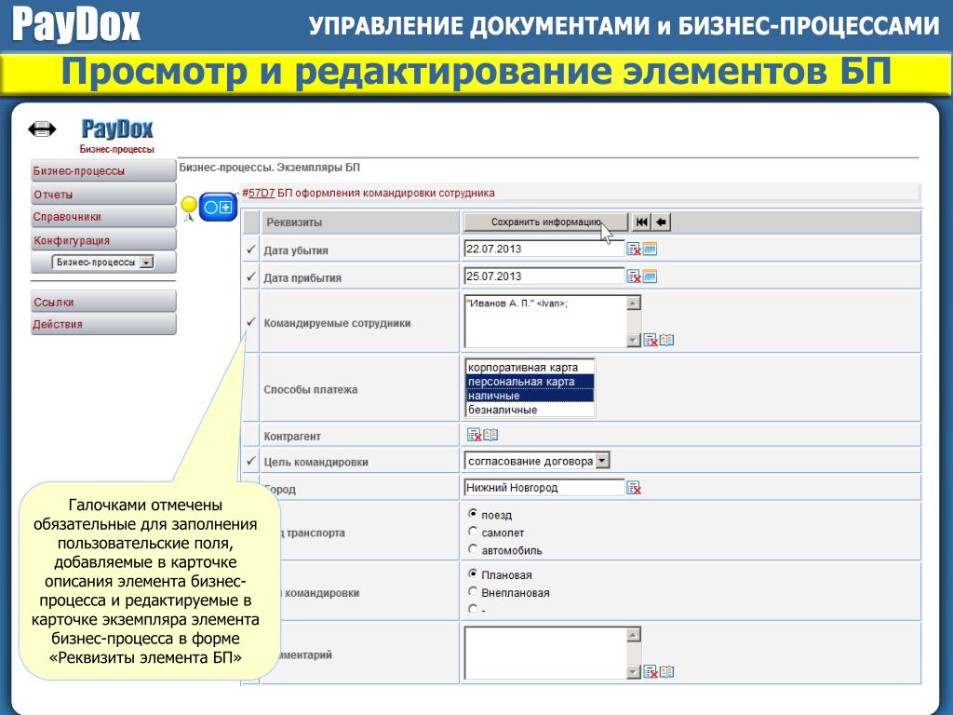953x715 pixels.
Task: Open calendar for Дата убытия
Action: coord(650,249)
